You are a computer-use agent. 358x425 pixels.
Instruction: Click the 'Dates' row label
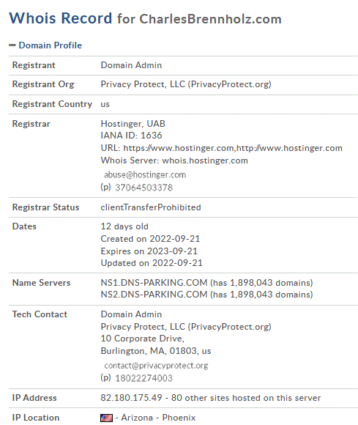(x=24, y=226)
